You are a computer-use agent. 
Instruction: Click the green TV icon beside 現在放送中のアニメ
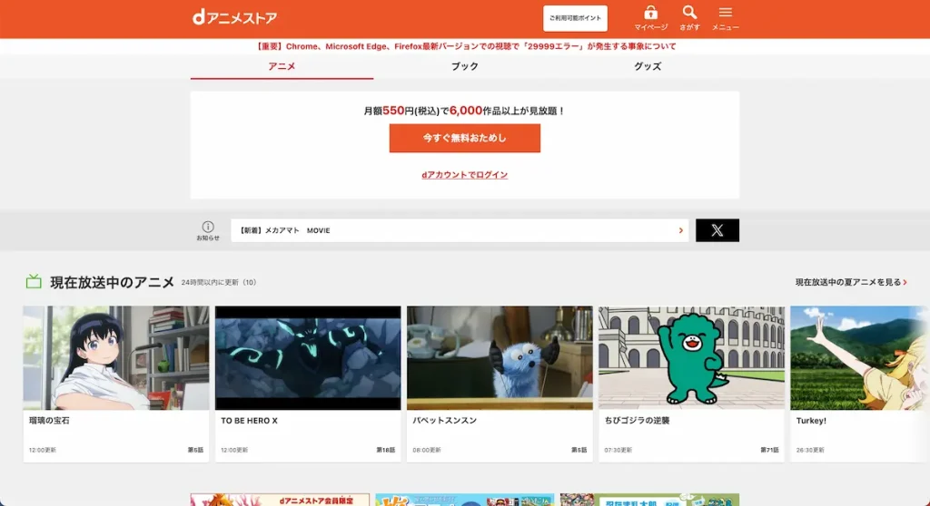pyautogui.click(x=34, y=281)
